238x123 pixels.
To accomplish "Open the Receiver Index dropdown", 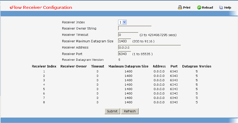I will click(123, 22).
